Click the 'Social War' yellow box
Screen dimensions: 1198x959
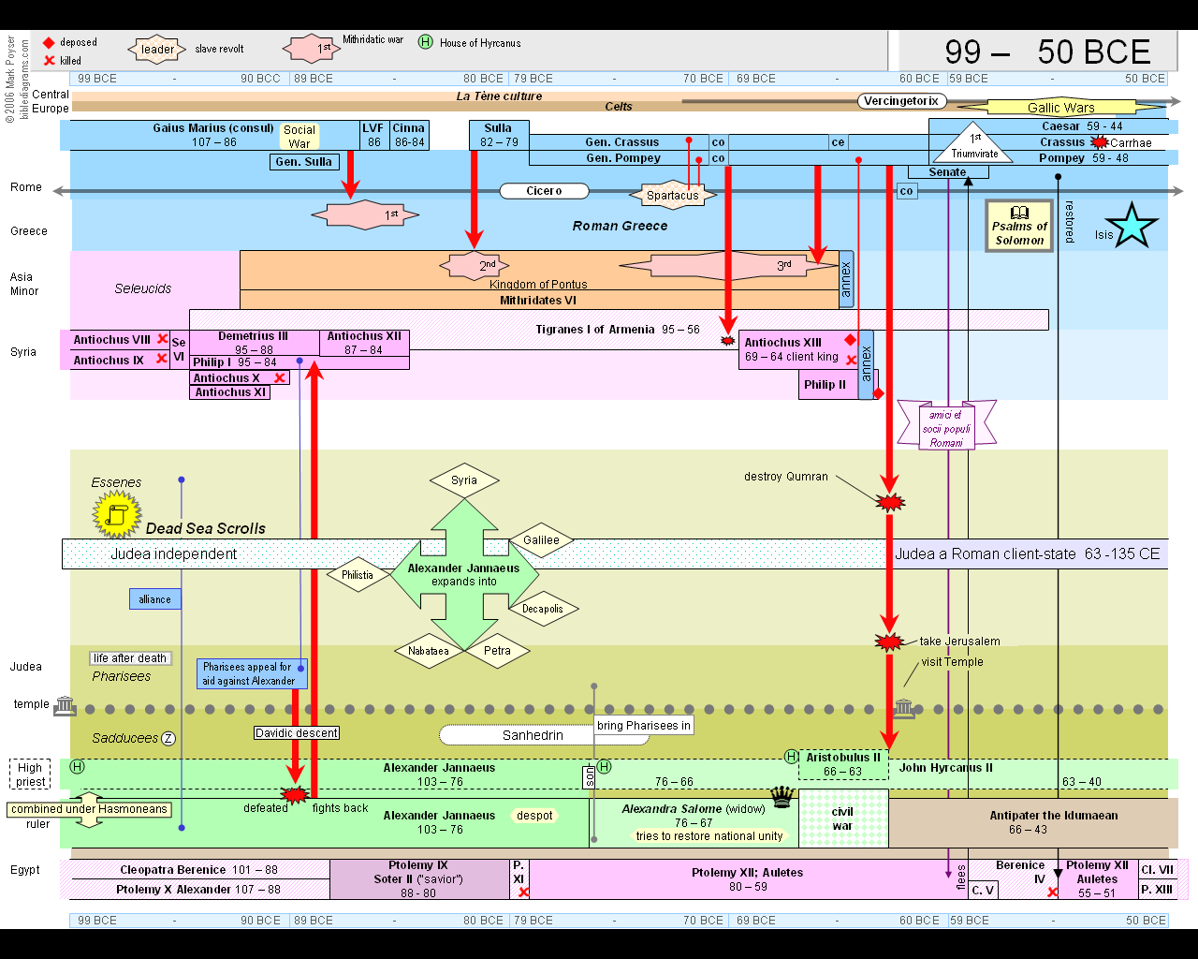click(299, 137)
